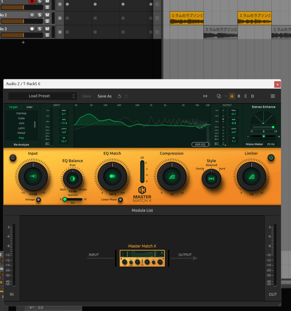Toggle the Linear Phase switch
The image size is (291, 311).
point(120,200)
